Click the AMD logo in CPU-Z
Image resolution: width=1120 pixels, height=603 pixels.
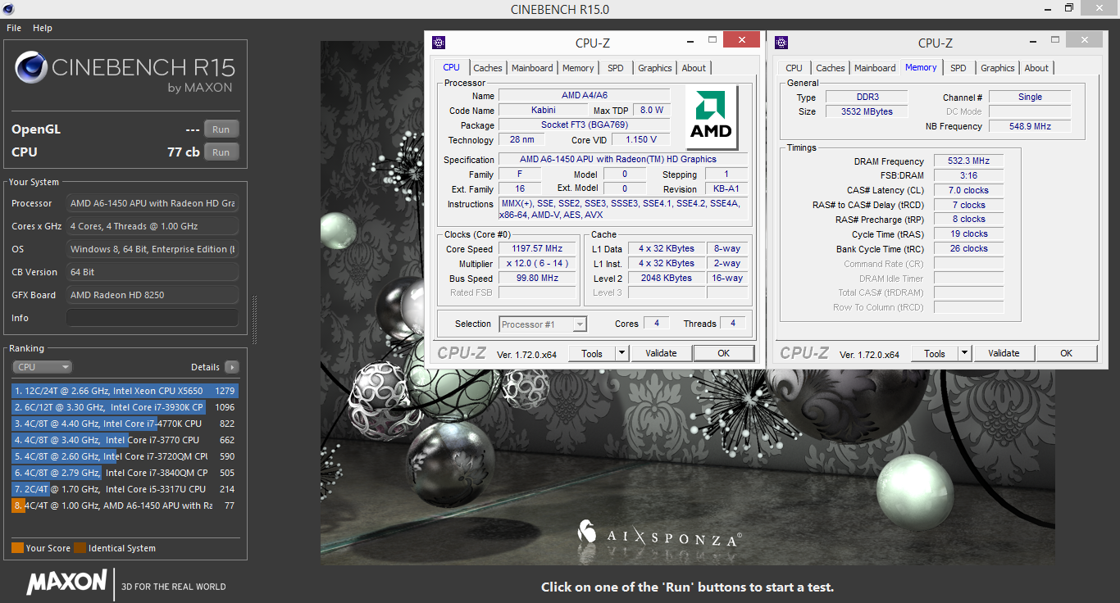point(711,118)
